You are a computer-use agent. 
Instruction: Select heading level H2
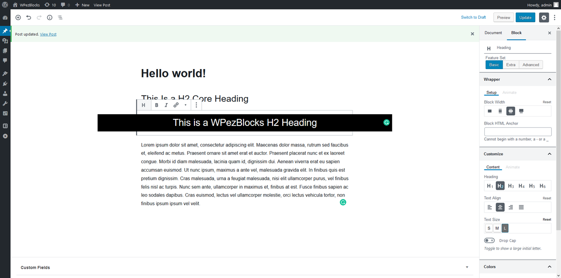pyautogui.click(x=500, y=186)
